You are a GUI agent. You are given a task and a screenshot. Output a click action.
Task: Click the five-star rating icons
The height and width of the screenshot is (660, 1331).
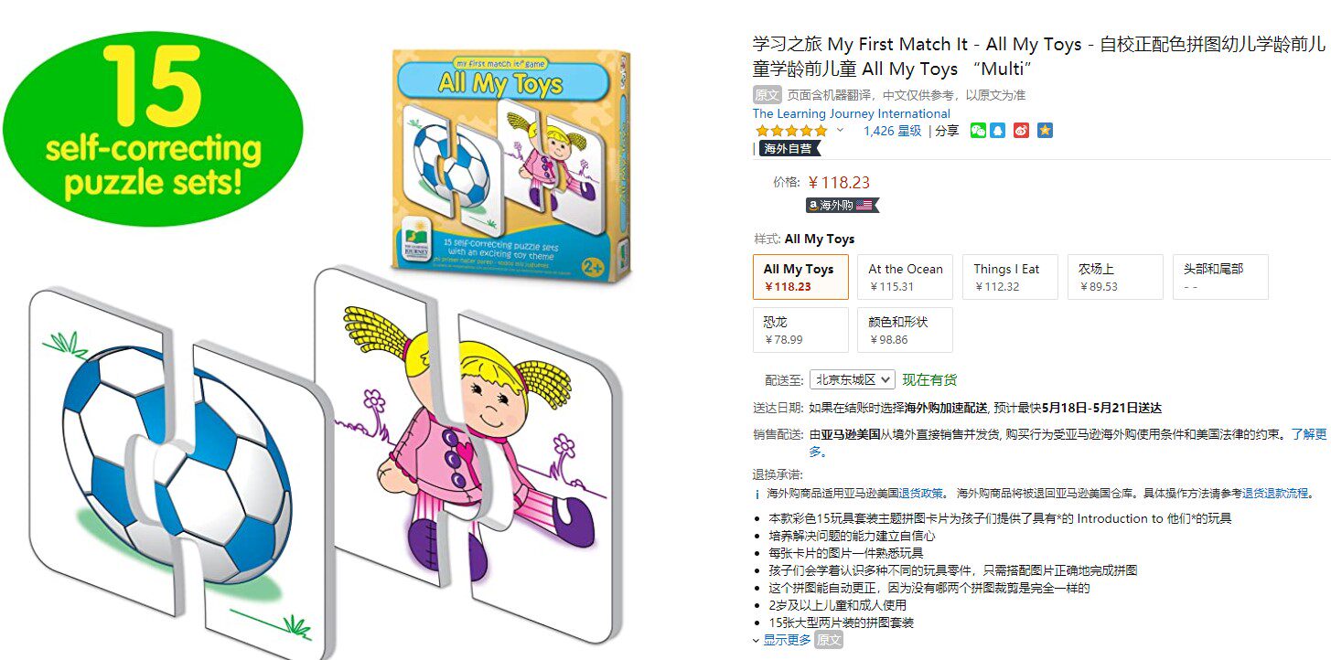(791, 132)
